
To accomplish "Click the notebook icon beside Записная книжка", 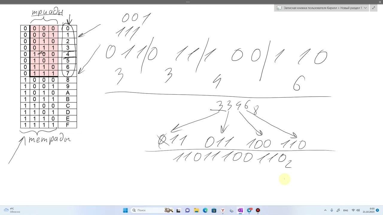I will click(x=279, y=8).
